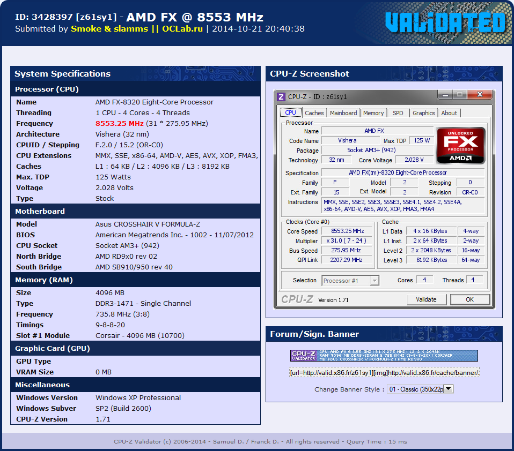Image resolution: width=514 pixels, height=451 pixels.
Task: Click the Validate button
Action: [426, 299]
